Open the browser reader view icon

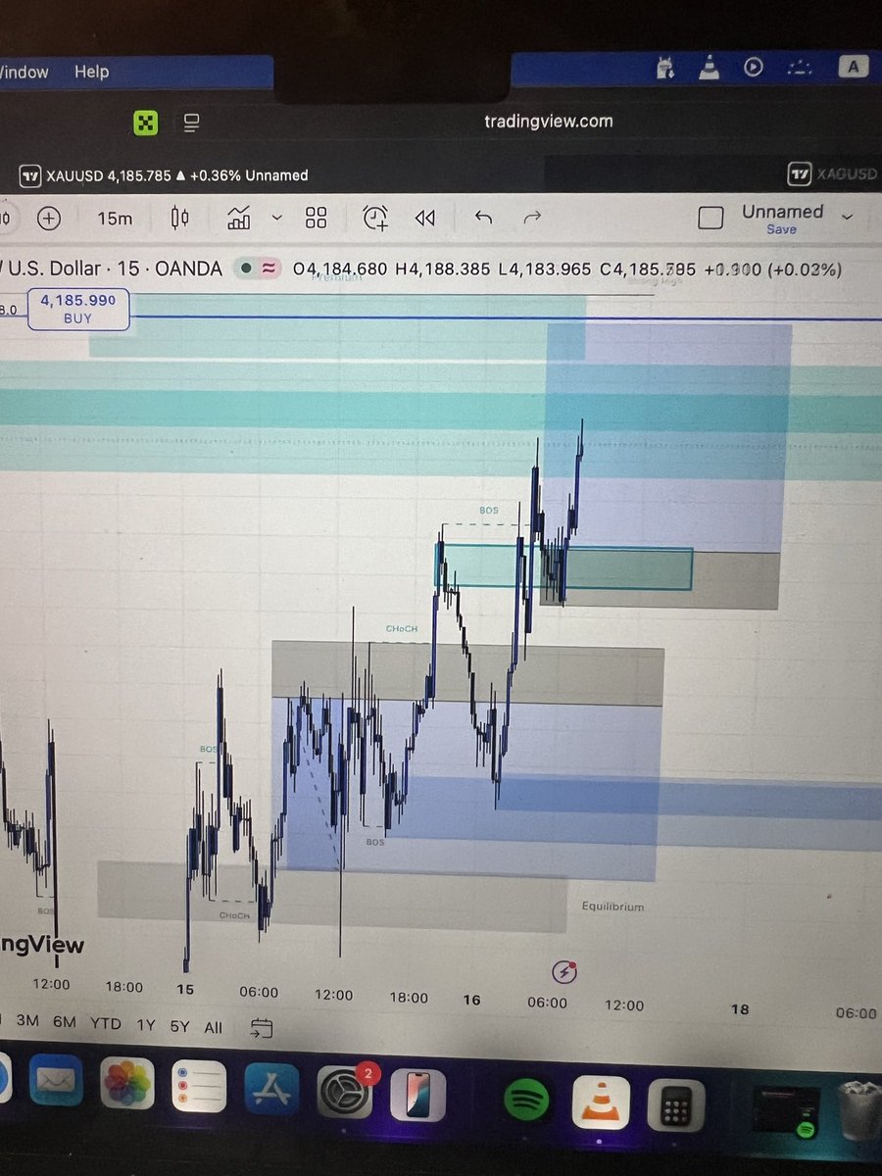191,122
